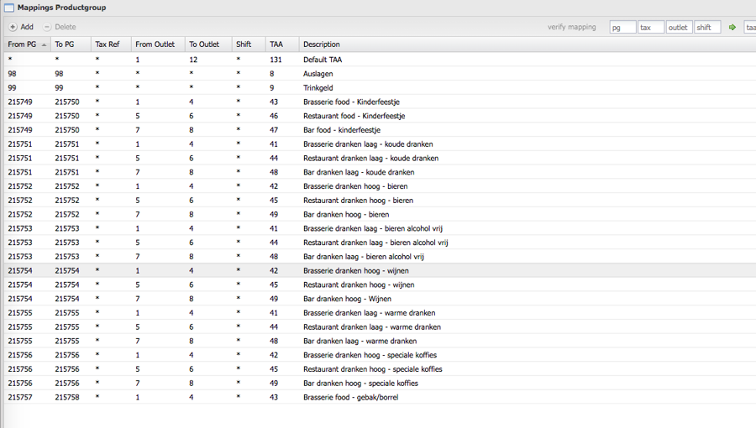Sort by the To PG column header

[65, 44]
